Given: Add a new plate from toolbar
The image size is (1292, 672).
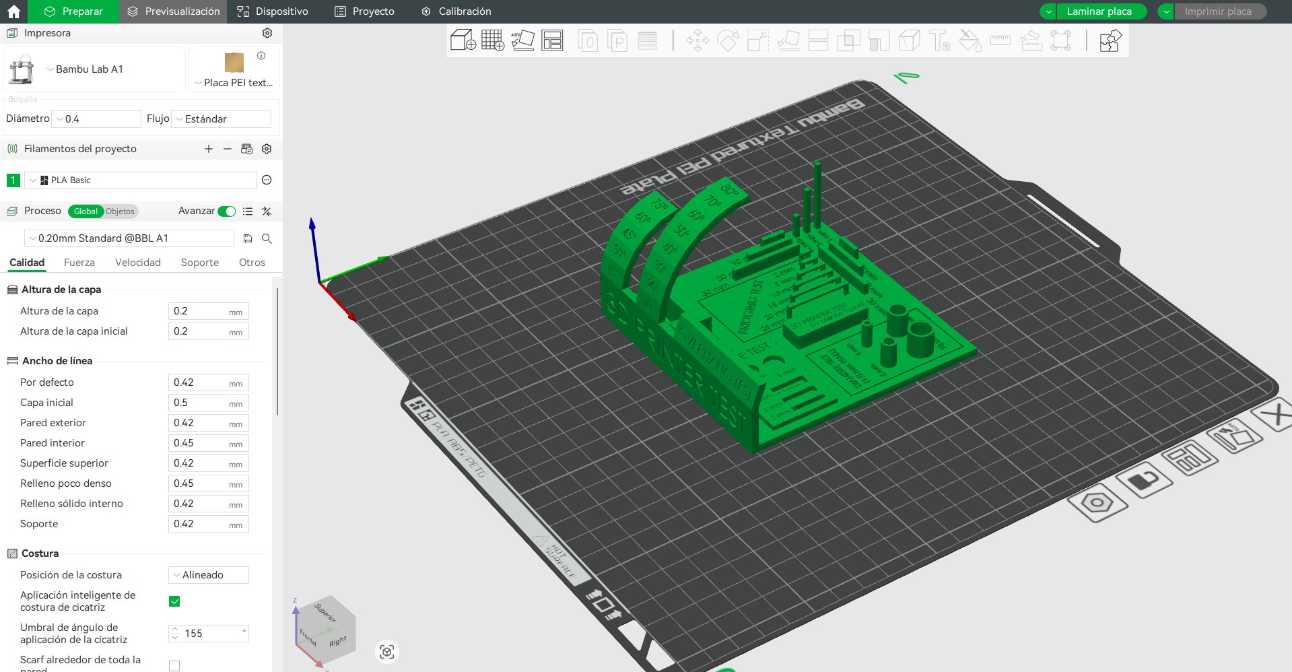Looking at the screenshot, I should (493, 40).
